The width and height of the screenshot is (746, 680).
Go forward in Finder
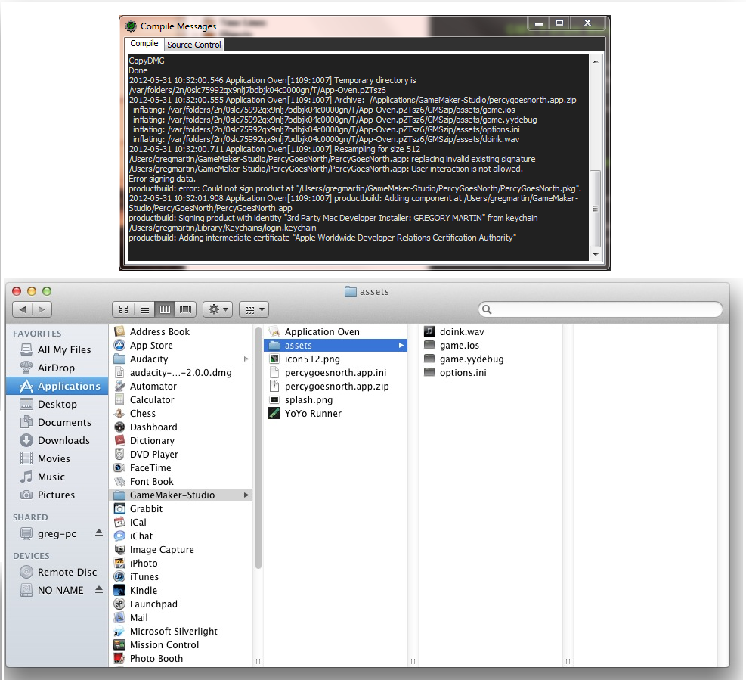pos(42,309)
